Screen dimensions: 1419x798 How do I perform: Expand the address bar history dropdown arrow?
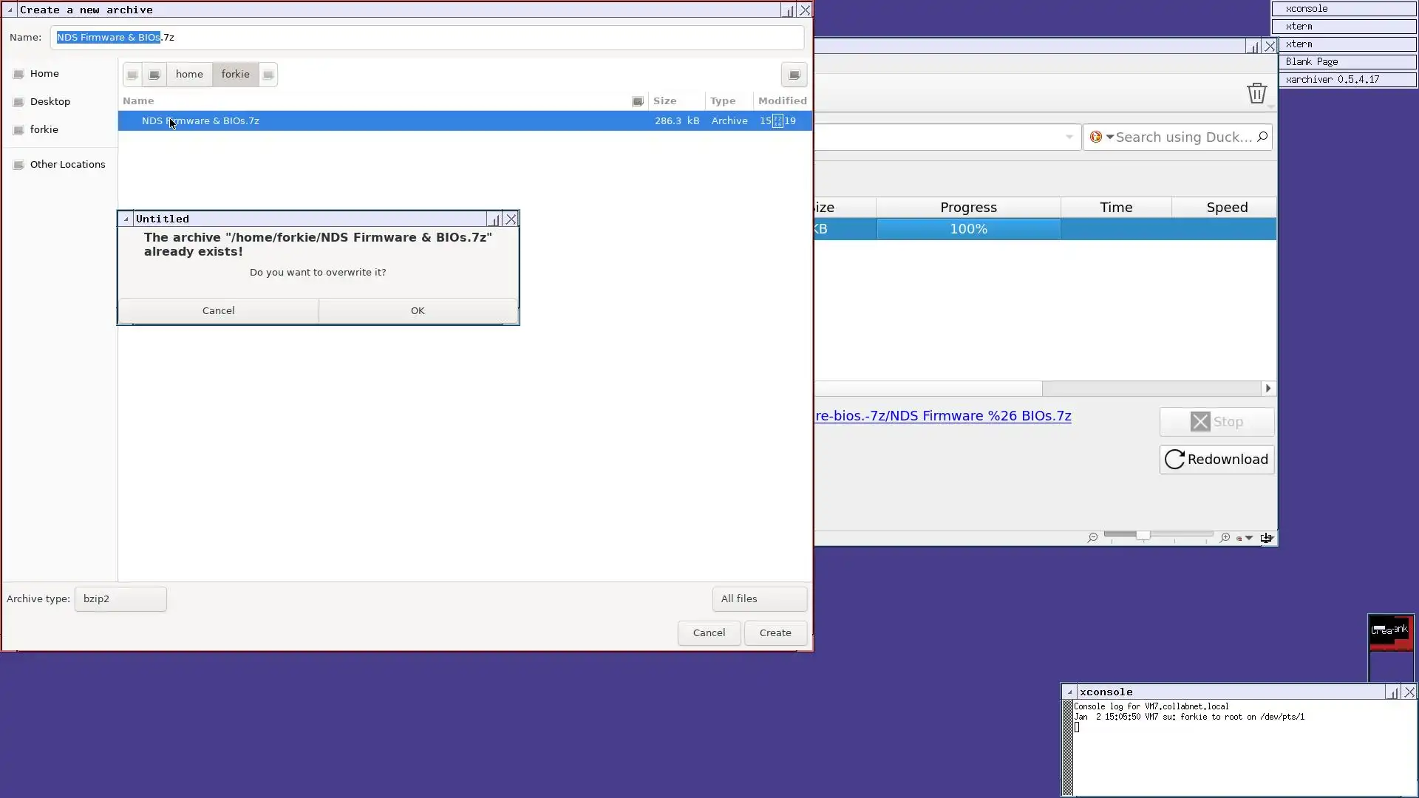pyautogui.click(x=1069, y=137)
